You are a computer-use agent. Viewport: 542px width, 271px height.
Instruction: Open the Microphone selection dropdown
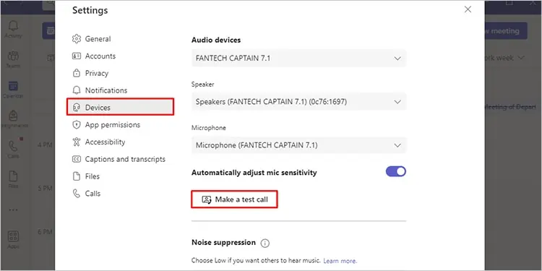tap(298, 145)
